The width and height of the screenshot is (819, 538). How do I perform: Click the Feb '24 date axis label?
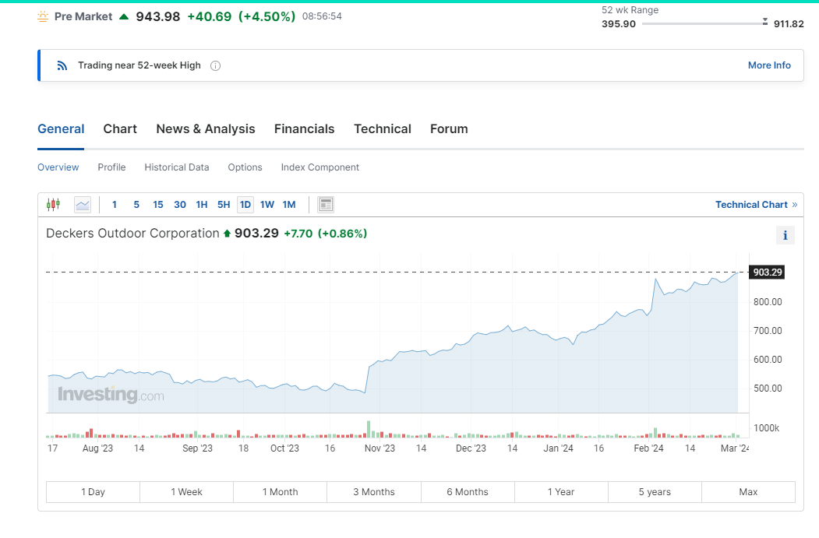point(648,448)
